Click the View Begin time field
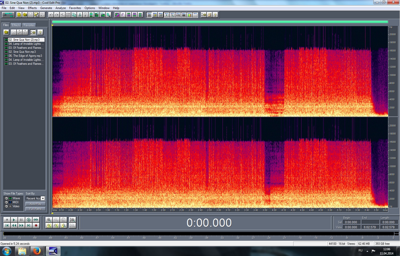Screen dimensions: 400x256 pyautogui.click(x=351, y=227)
